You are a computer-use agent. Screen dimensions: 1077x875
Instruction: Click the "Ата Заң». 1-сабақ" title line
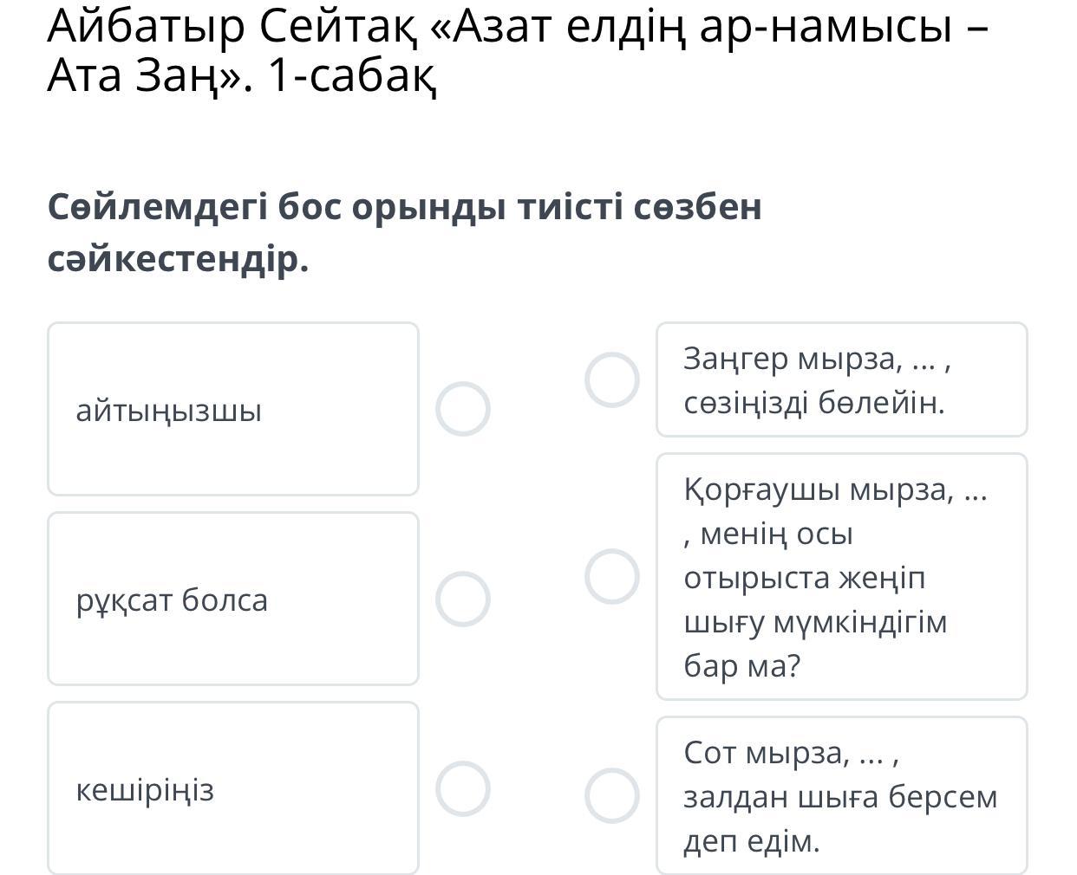242,76
